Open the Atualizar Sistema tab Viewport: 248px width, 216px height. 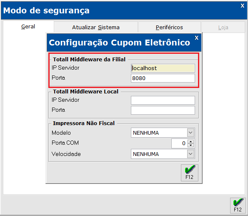click(96, 28)
